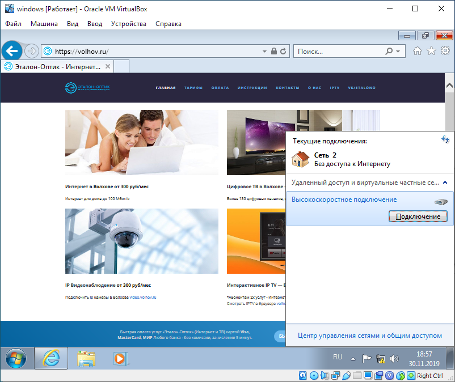The width and height of the screenshot is (455, 382).
Task: Open the Устройства menu in VirtualBox
Action: click(x=129, y=24)
